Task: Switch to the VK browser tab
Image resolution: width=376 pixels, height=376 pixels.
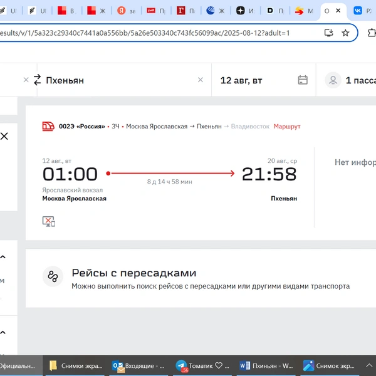Action: pyautogui.click(x=362, y=11)
